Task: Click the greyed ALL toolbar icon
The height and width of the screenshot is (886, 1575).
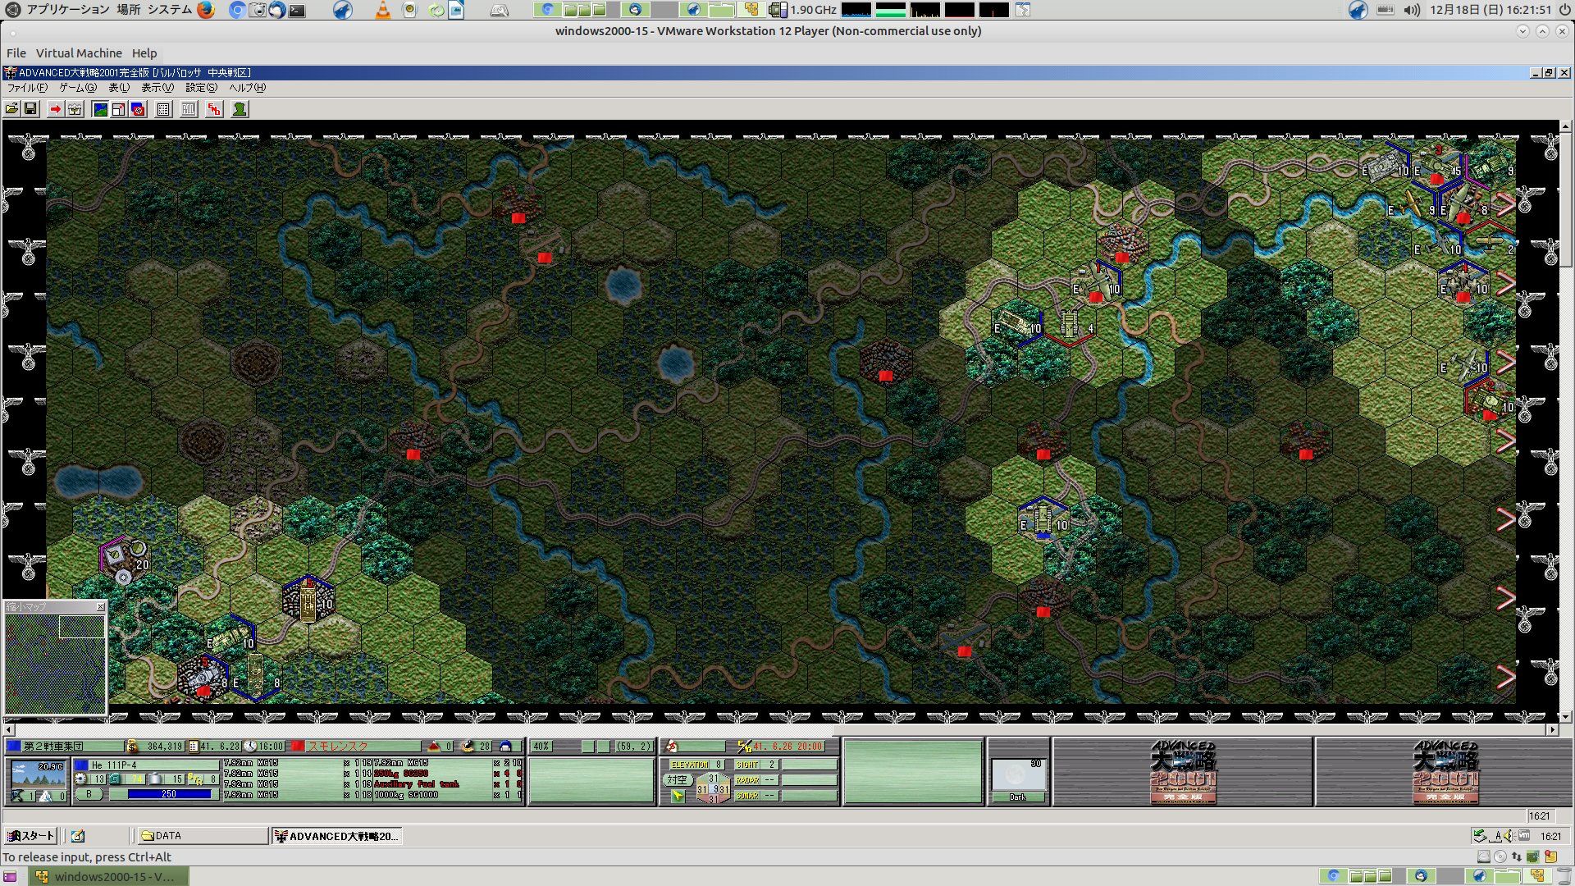Action: tap(189, 109)
